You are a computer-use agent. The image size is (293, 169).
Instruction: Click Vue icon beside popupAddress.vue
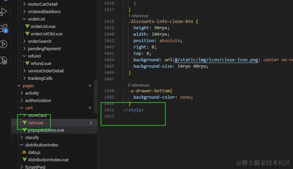click(x=25, y=130)
